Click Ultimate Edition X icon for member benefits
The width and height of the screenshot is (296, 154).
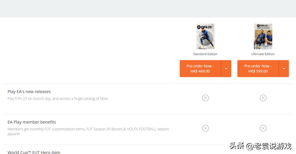coord(263,128)
